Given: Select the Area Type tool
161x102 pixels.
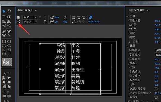Looking at the screenshot, I should coord(4,21).
